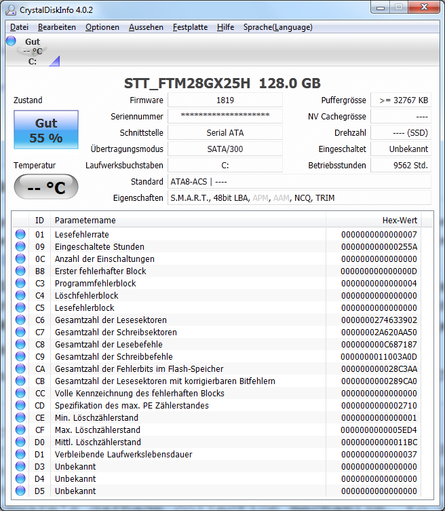Open the Bearbeiten menu
Image resolution: width=445 pixels, height=511 pixels.
(x=57, y=27)
